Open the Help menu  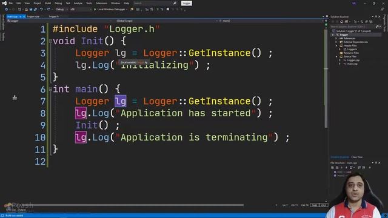pos(127,3)
